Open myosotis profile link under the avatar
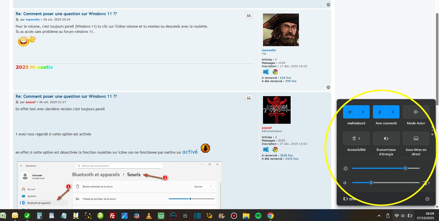 pyautogui.click(x=269, y=50)
